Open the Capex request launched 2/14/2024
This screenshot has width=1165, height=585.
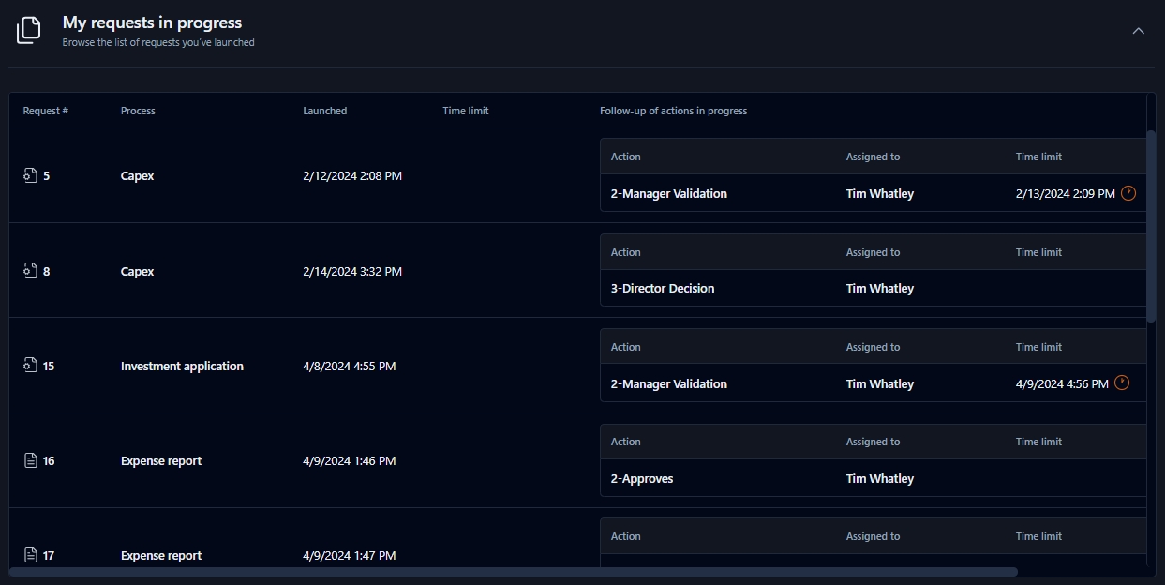[137, 271]
